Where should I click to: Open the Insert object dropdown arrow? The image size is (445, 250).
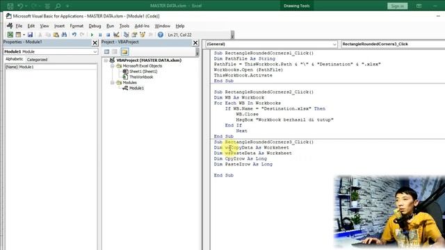pos(24,35)
